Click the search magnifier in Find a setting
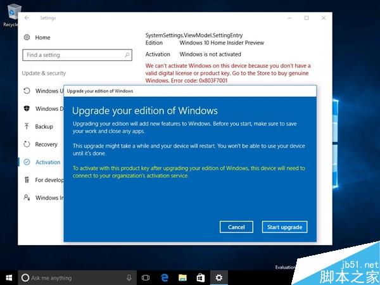Screen dimensions: 380x285 coord(127,55)
